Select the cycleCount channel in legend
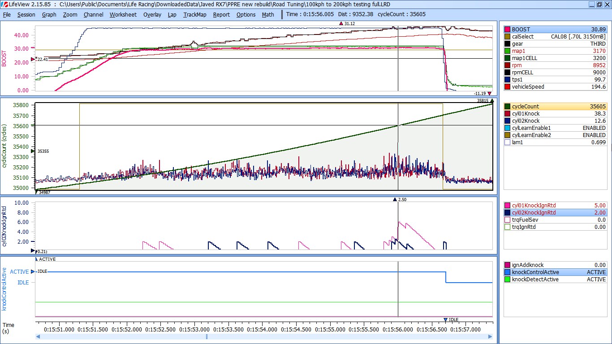This screenshot has width=612, height=344. (x=555, y=107)
